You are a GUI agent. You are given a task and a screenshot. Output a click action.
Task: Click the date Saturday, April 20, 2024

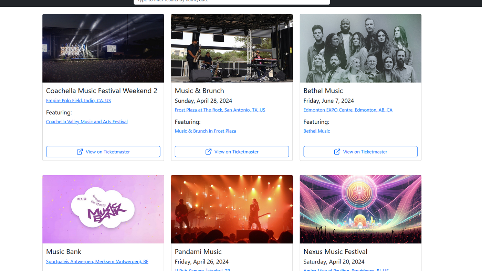[334, 262]
